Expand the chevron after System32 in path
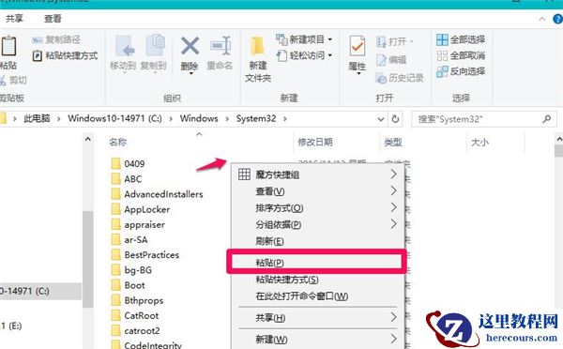Screen dimensions: 563x349 pyautogui.click(x=285, y=118)
